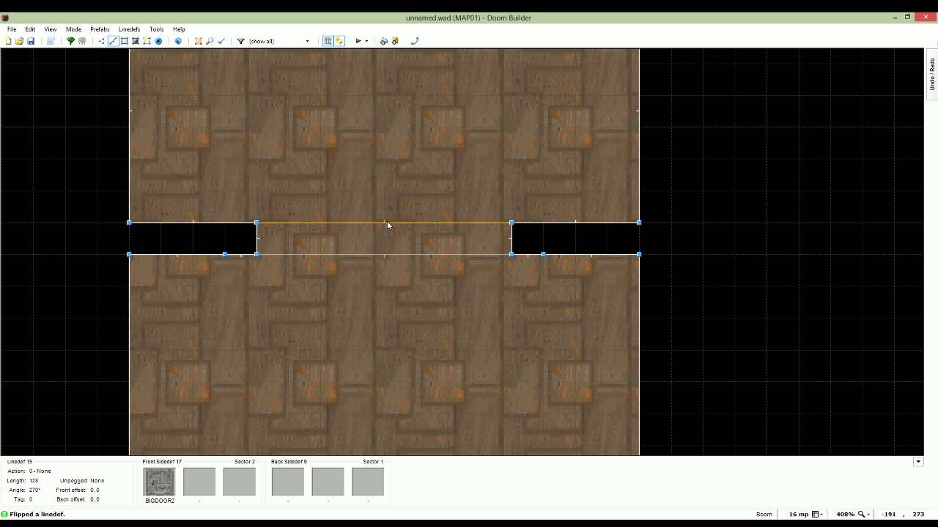
Task: Click the green arrow icon after the test map button
Action: point(383,41)
